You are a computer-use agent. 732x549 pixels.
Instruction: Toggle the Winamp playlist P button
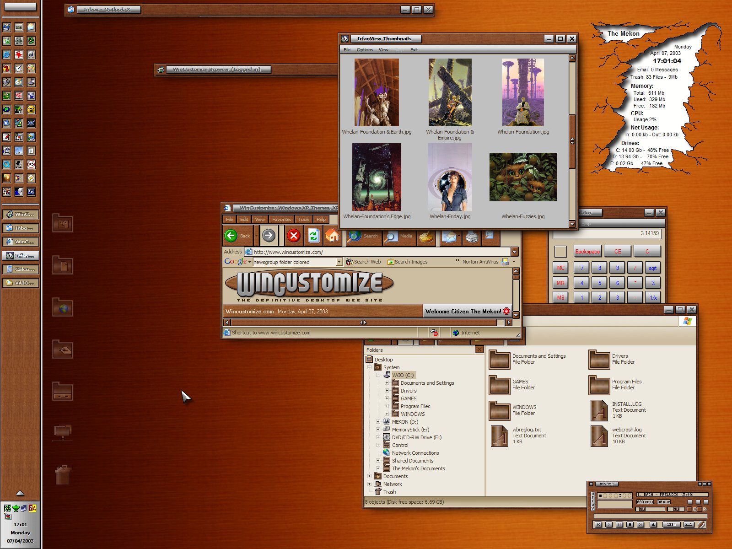[x=699, y=509]
